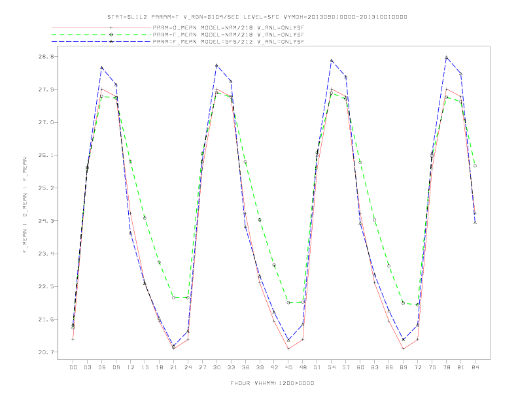Click the 75 forecast hour label on the x-axis

[432, 367]
